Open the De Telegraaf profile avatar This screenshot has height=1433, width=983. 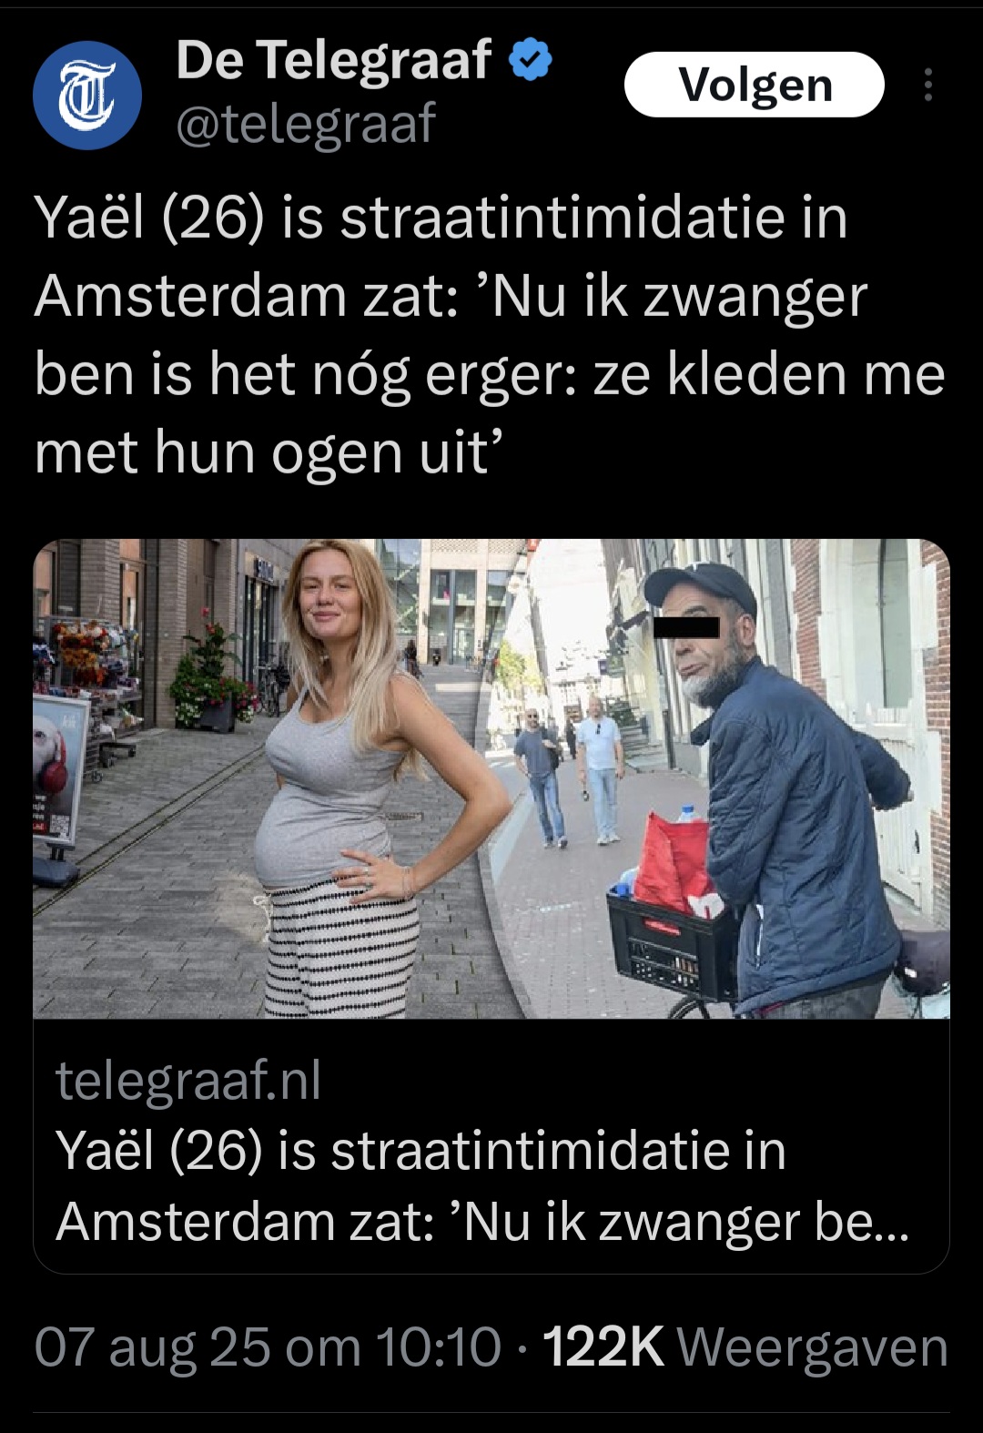tap(87, 95)
